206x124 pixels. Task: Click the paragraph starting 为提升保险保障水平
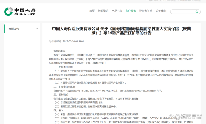click(121, 59)
